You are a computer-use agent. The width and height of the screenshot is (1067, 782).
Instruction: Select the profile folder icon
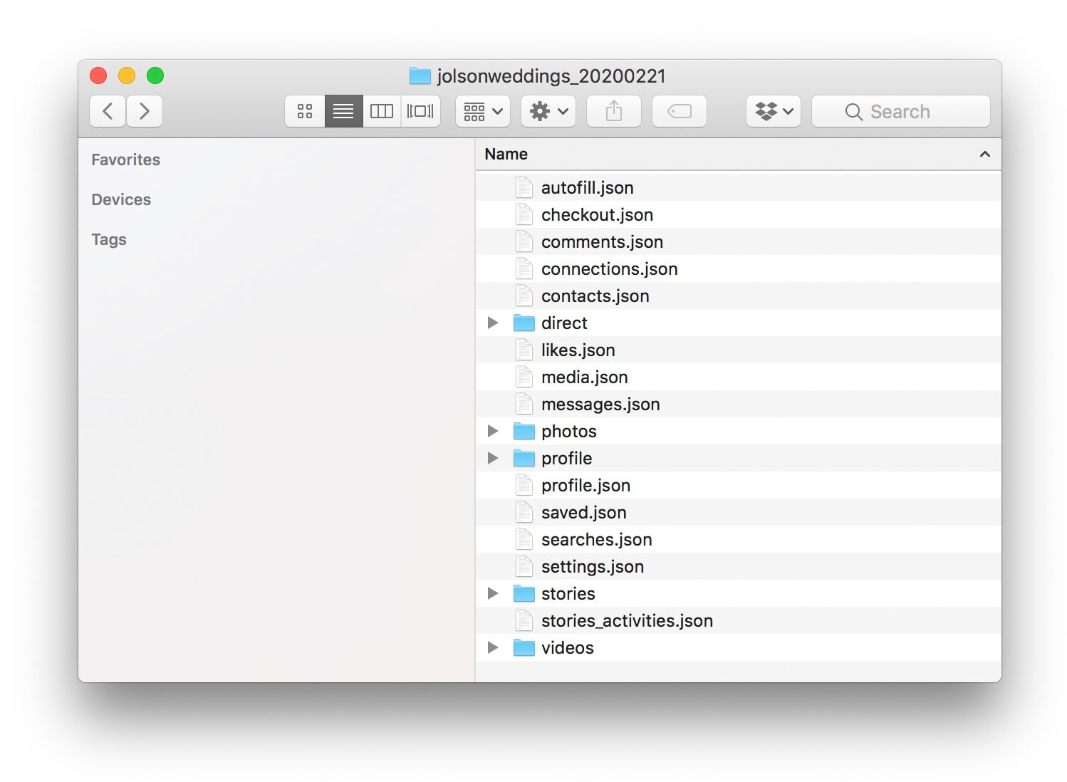click(524, 458)
